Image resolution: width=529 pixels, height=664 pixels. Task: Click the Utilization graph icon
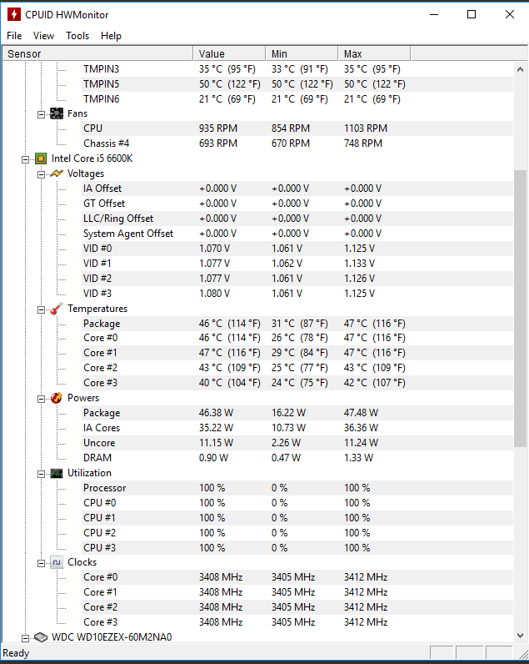[x=57, y=473]
